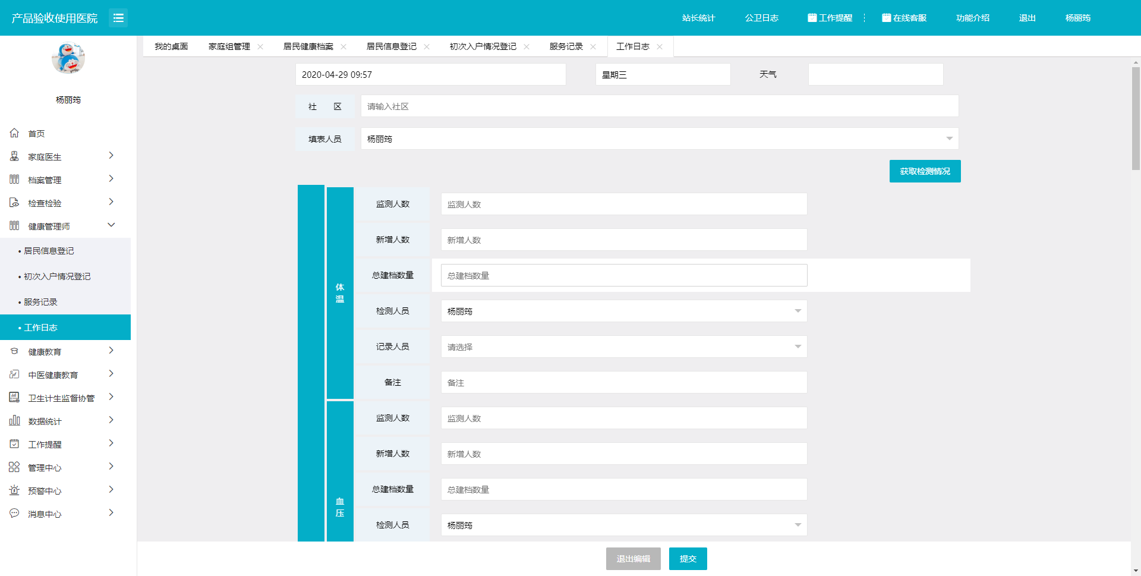Image resolution: width=1141 pixels, height=576 pixels.
Task: Click the 提交 submit button
Action: pyautogui.click(x=688, y=559)
